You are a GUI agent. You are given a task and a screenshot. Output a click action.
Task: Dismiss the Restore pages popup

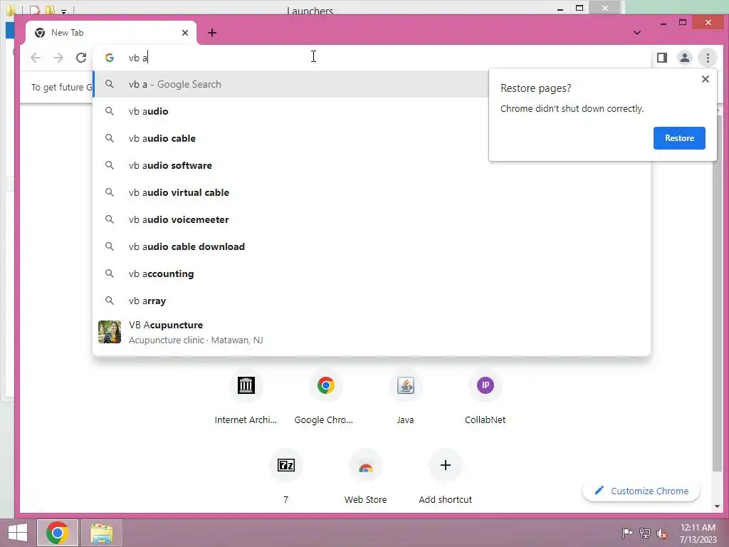tap(706, 79)
